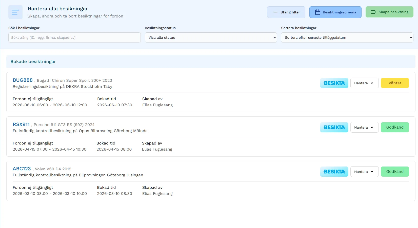Expand Hantera menu for Porsche RSX911

364,127
